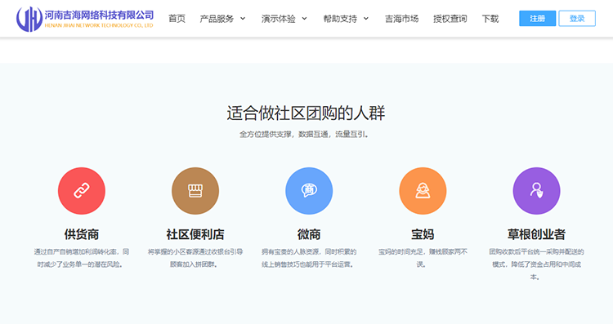
Task: Click the HENAN JIHAI NETWORK TECHNOLOGY text
Action: [x=99, y=25]
